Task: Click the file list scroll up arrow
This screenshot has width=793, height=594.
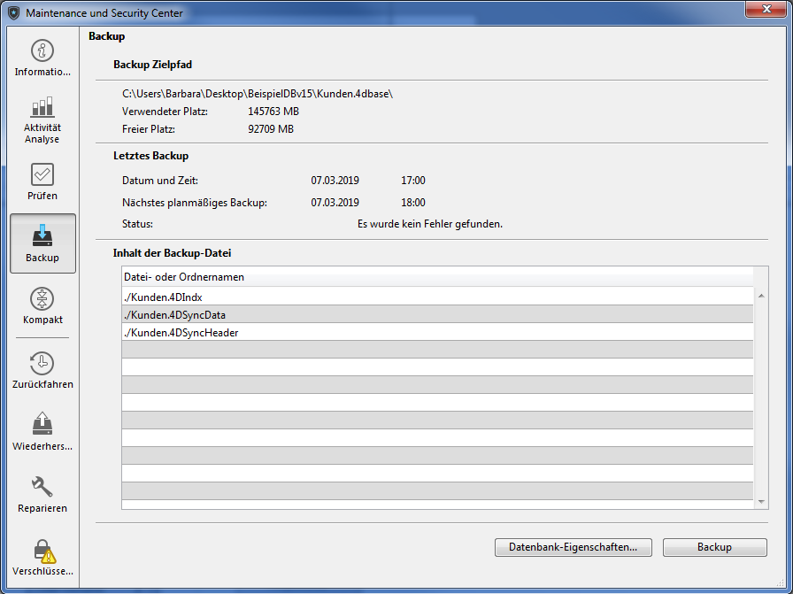Action: 762,296
